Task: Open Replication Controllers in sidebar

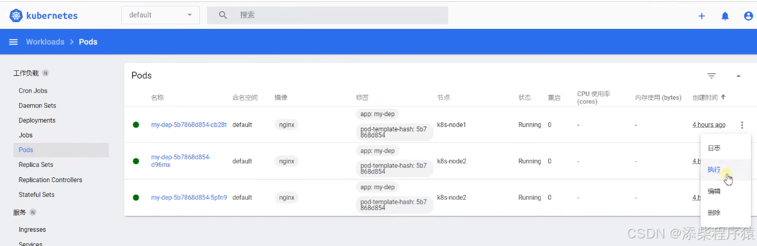Action: coord(50,180)
